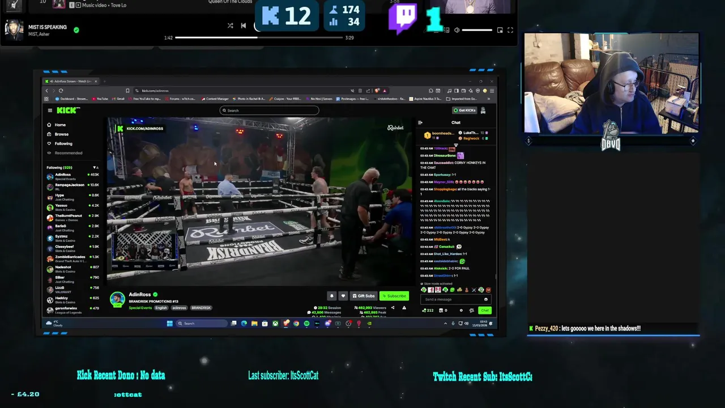
Task: Send the message with green Chat button
Action: [x=484, y=311]
